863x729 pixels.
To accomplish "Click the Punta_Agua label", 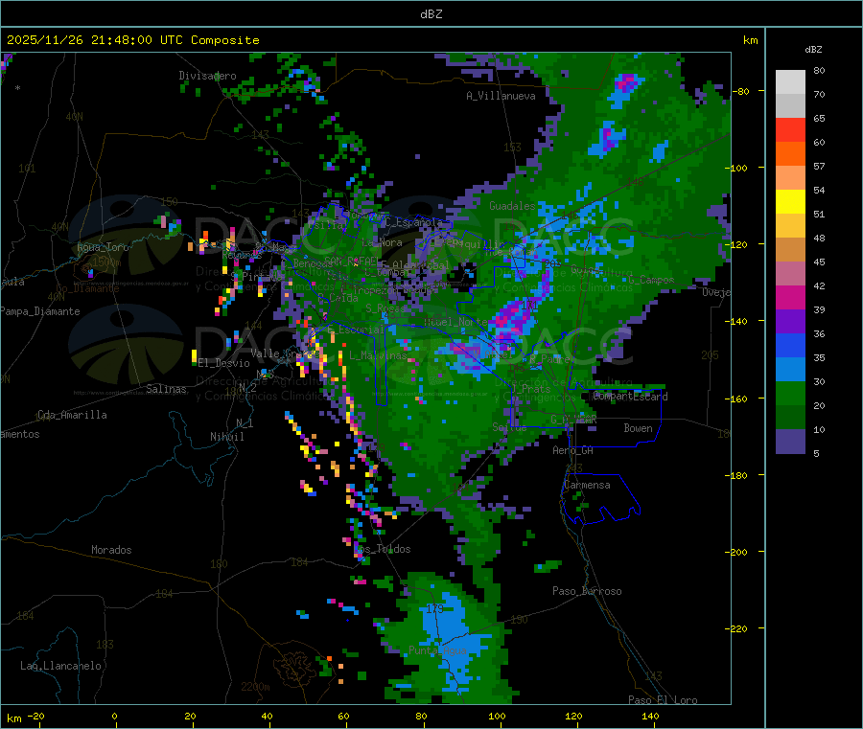I will click(437, 650).
